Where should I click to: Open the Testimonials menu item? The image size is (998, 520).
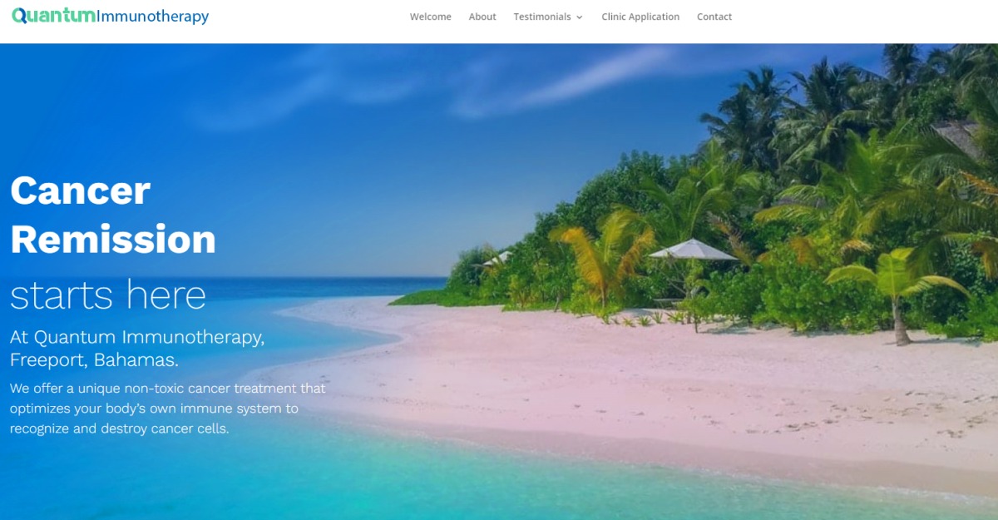542,17
